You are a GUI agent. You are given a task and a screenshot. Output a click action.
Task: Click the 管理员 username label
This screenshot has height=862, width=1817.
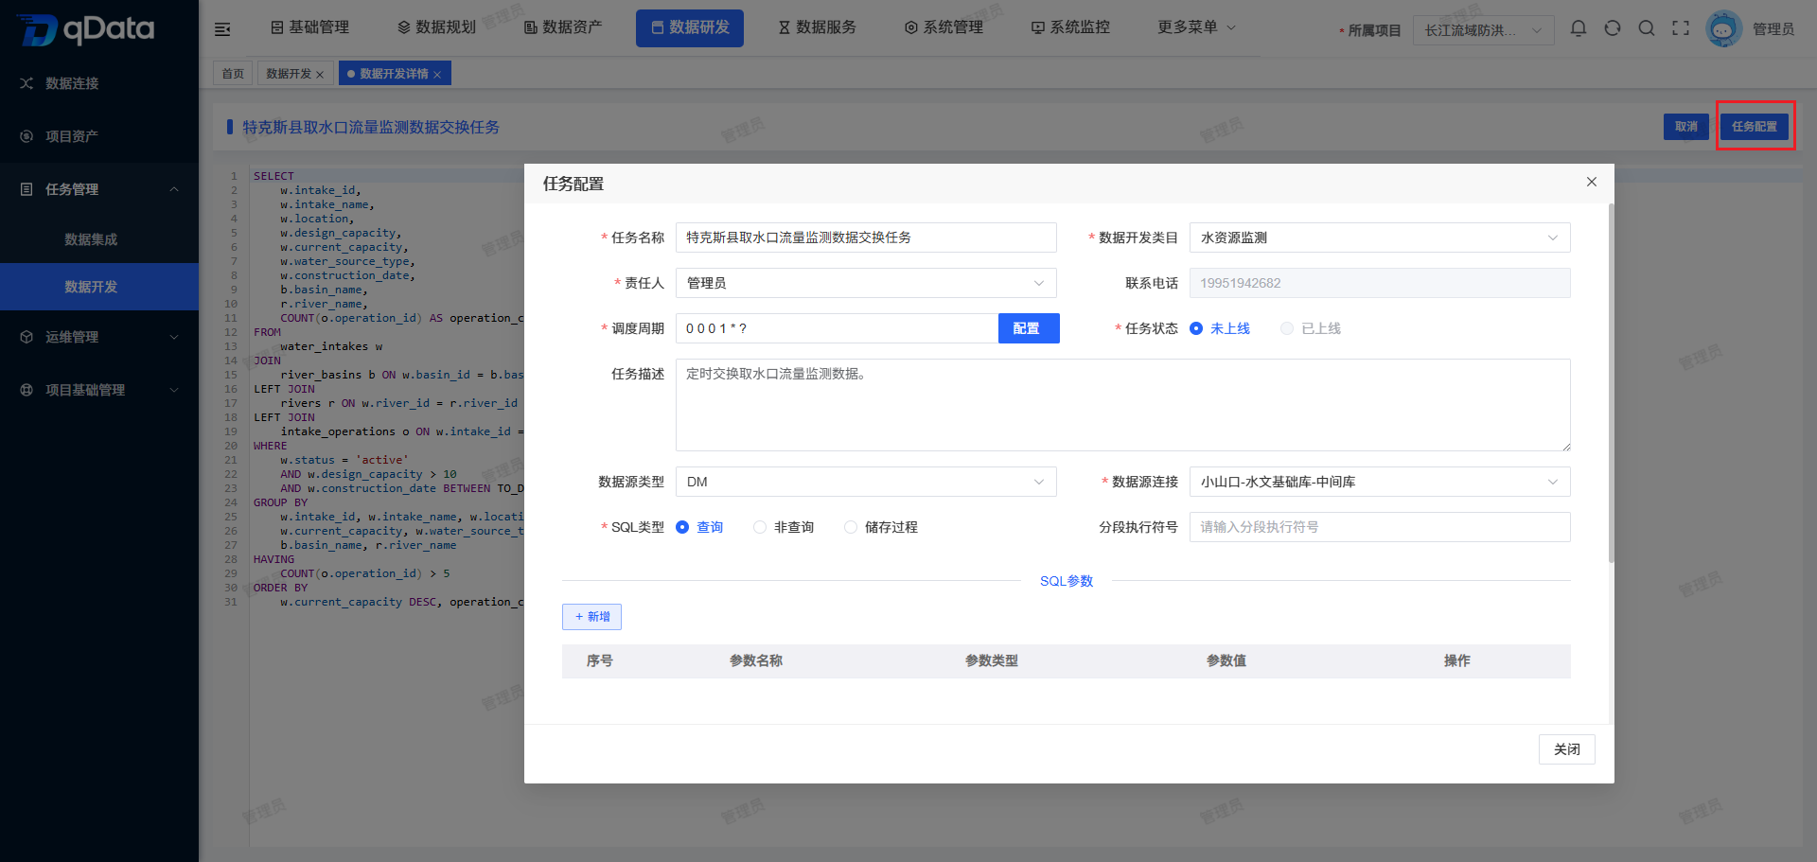click(1773, 29)
